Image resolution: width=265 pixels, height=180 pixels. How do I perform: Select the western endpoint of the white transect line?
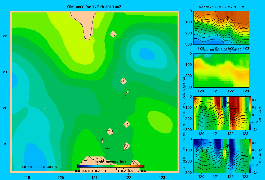click(x=44, y=108)
